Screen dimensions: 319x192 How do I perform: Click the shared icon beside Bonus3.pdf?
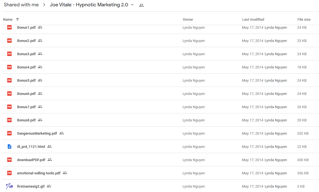tap(40, 54)
